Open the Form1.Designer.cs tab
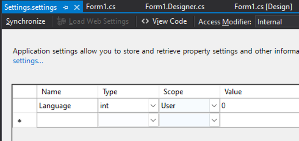Image resolution: width=299 pixels, height=141 pixels. click(x=175, y=7)
